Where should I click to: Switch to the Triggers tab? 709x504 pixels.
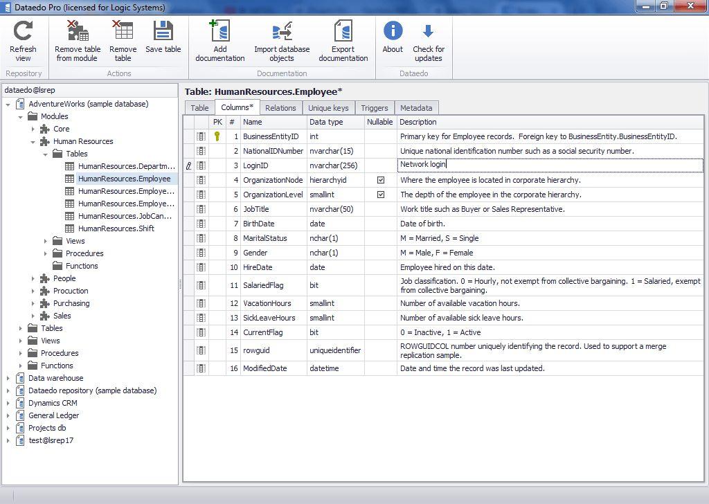pyautogui.click(x=375, y=107)
